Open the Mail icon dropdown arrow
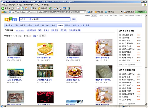148x108 pixels. [x=57, y=8]
